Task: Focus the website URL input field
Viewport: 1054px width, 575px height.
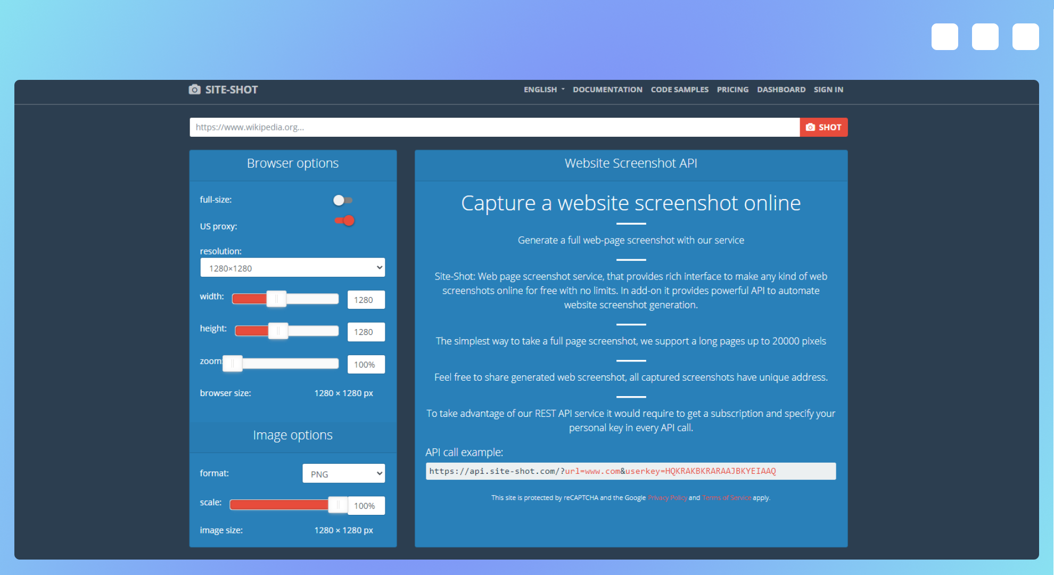Action: click(x=494, y=127)
